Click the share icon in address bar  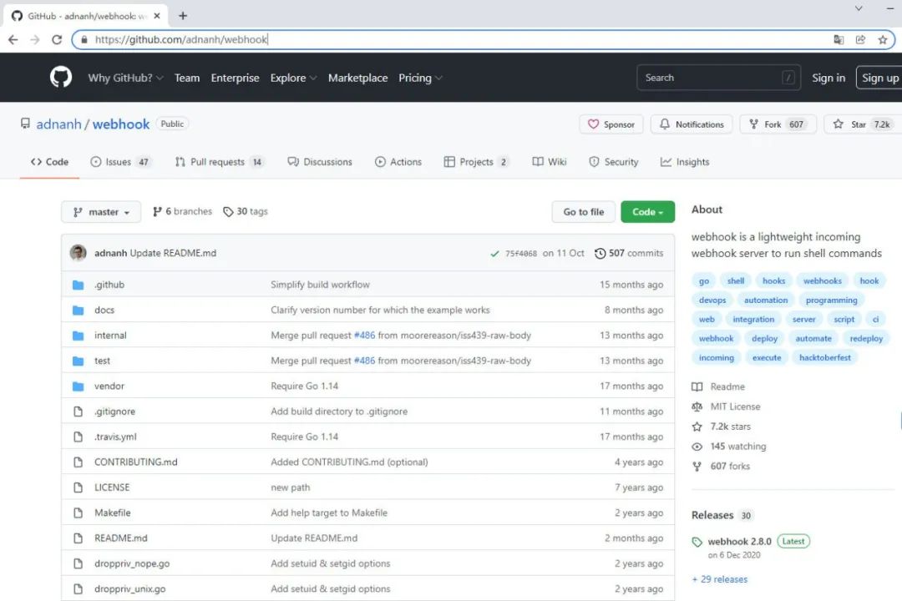pyautogui.click(x=860, y=40)
